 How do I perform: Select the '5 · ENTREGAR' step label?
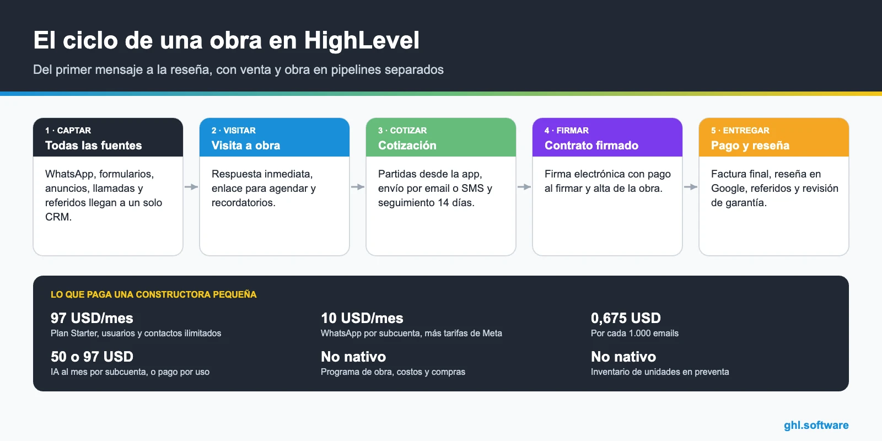pyautogui.click(x=740, y=131)
